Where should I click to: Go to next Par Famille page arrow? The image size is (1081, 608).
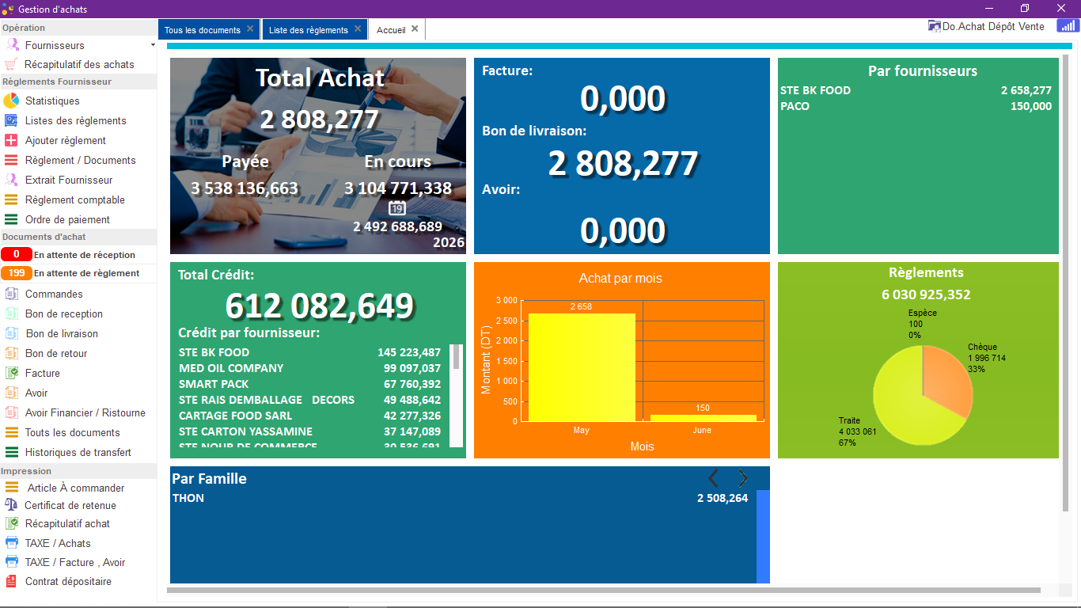tap(742, 478)
